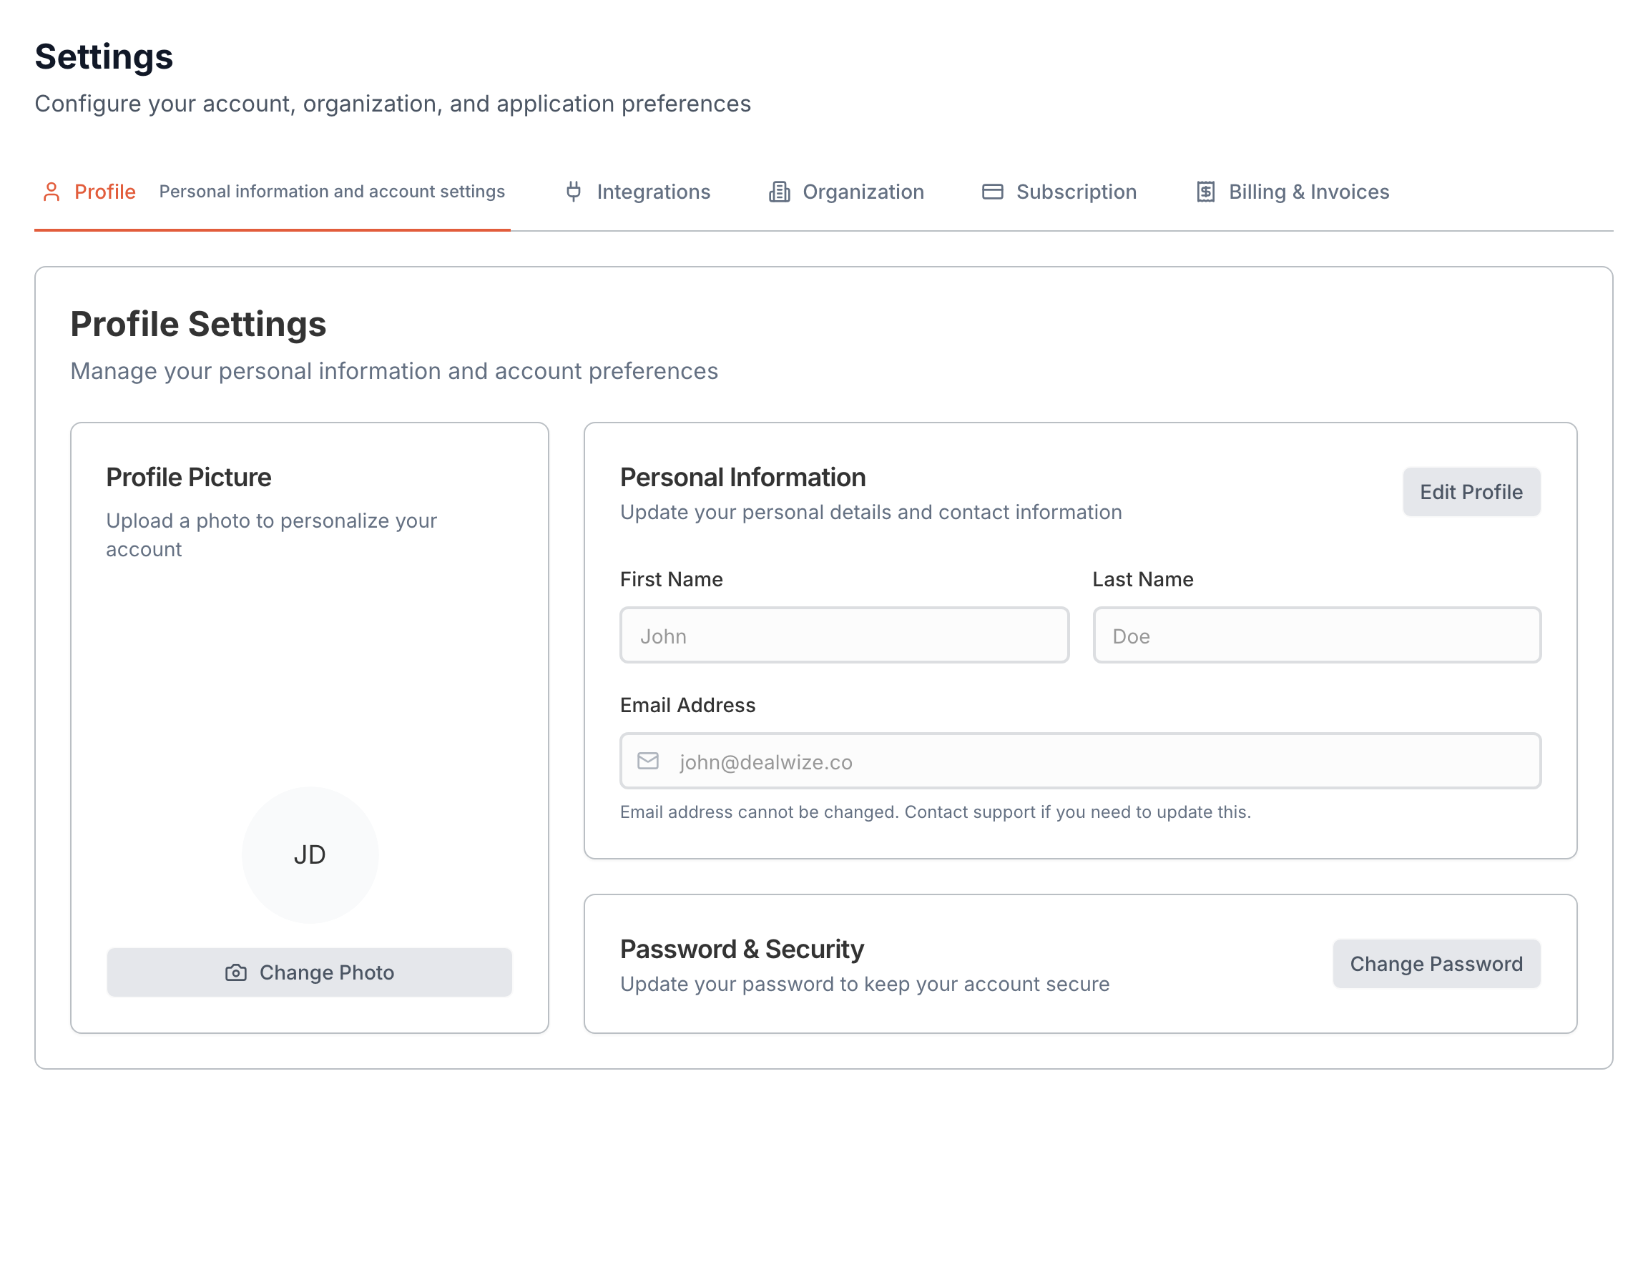This screenshot has height=1287, width=1648.
Task: Open the Subscription tab
Action: (1059, 192)
